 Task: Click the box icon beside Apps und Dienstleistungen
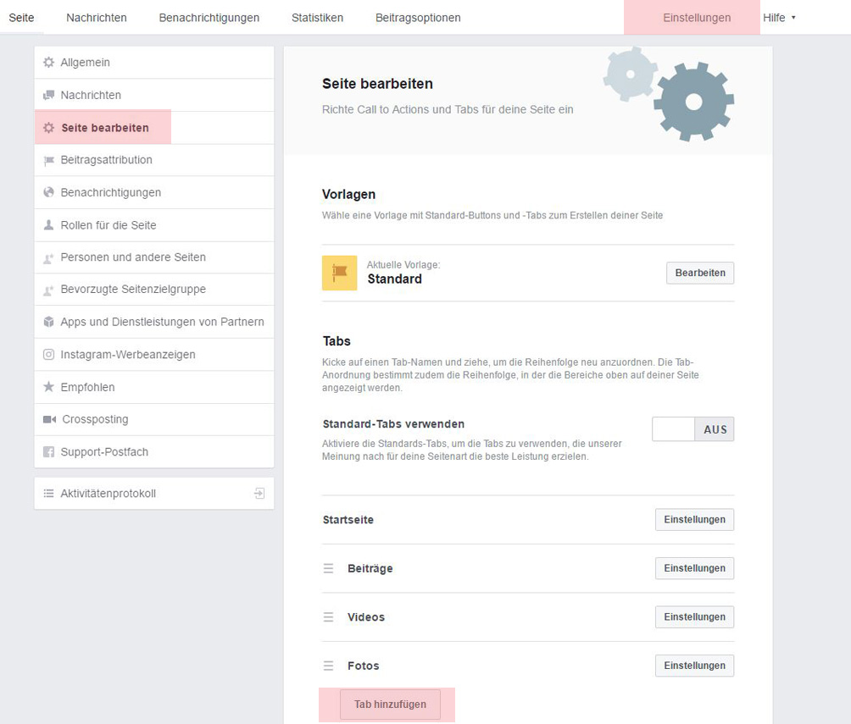pyautogui.click(x=48, y=322)
